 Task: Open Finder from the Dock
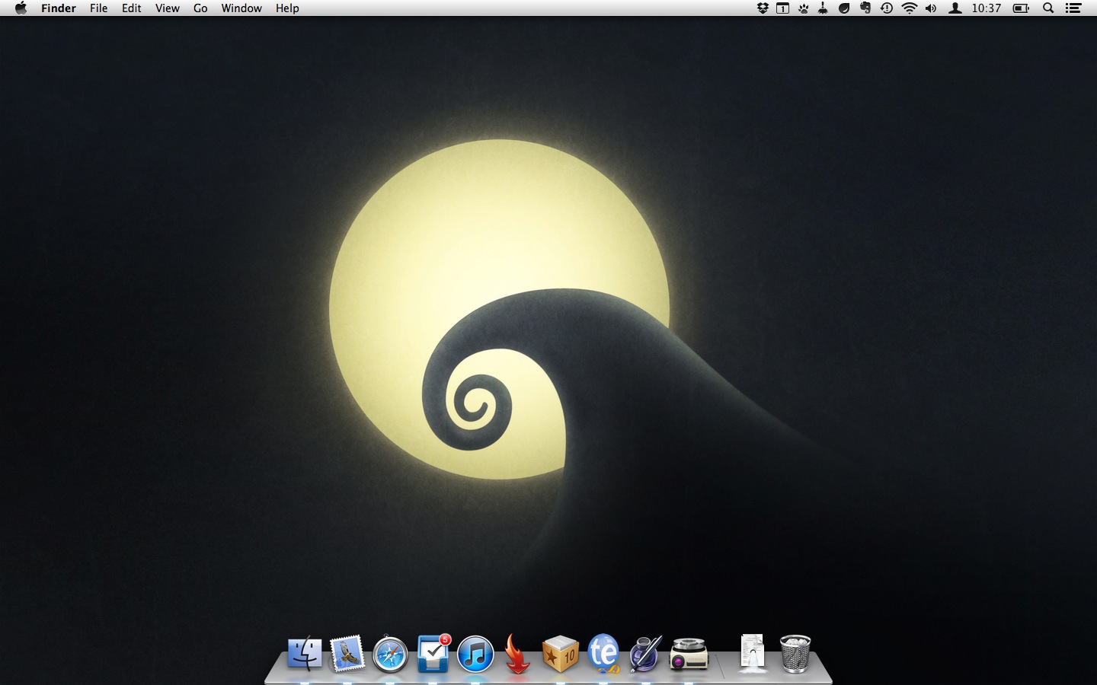(x=305, y=653)
